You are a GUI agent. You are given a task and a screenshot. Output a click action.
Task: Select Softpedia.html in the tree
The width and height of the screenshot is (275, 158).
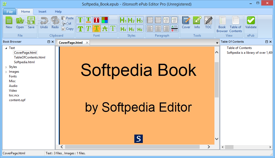(x=24, y=62)
